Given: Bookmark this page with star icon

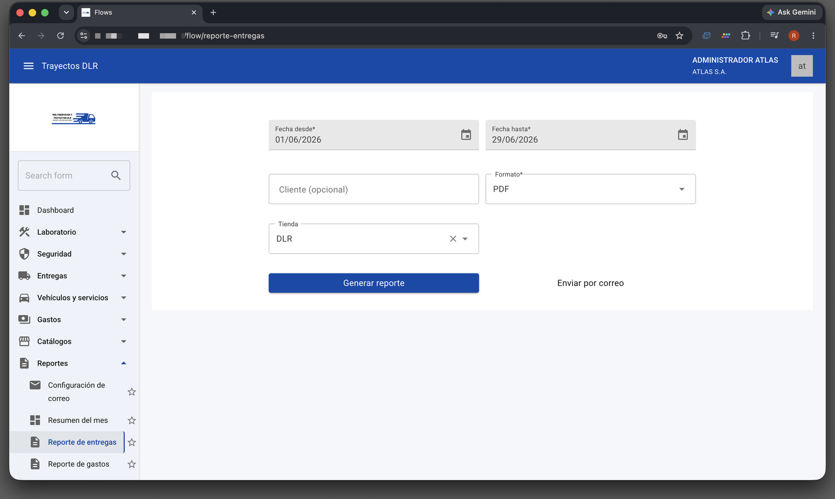Looking at the screenshot, I should tap(679, 35).
